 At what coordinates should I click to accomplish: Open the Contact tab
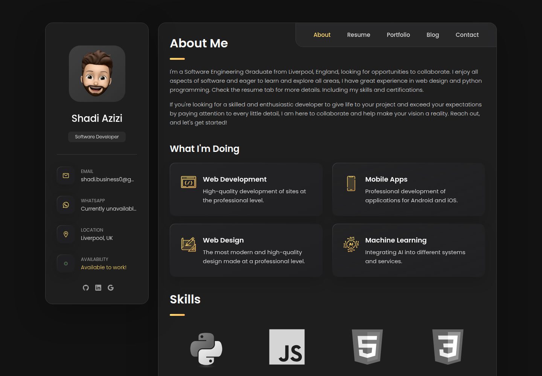coord(467,35)
